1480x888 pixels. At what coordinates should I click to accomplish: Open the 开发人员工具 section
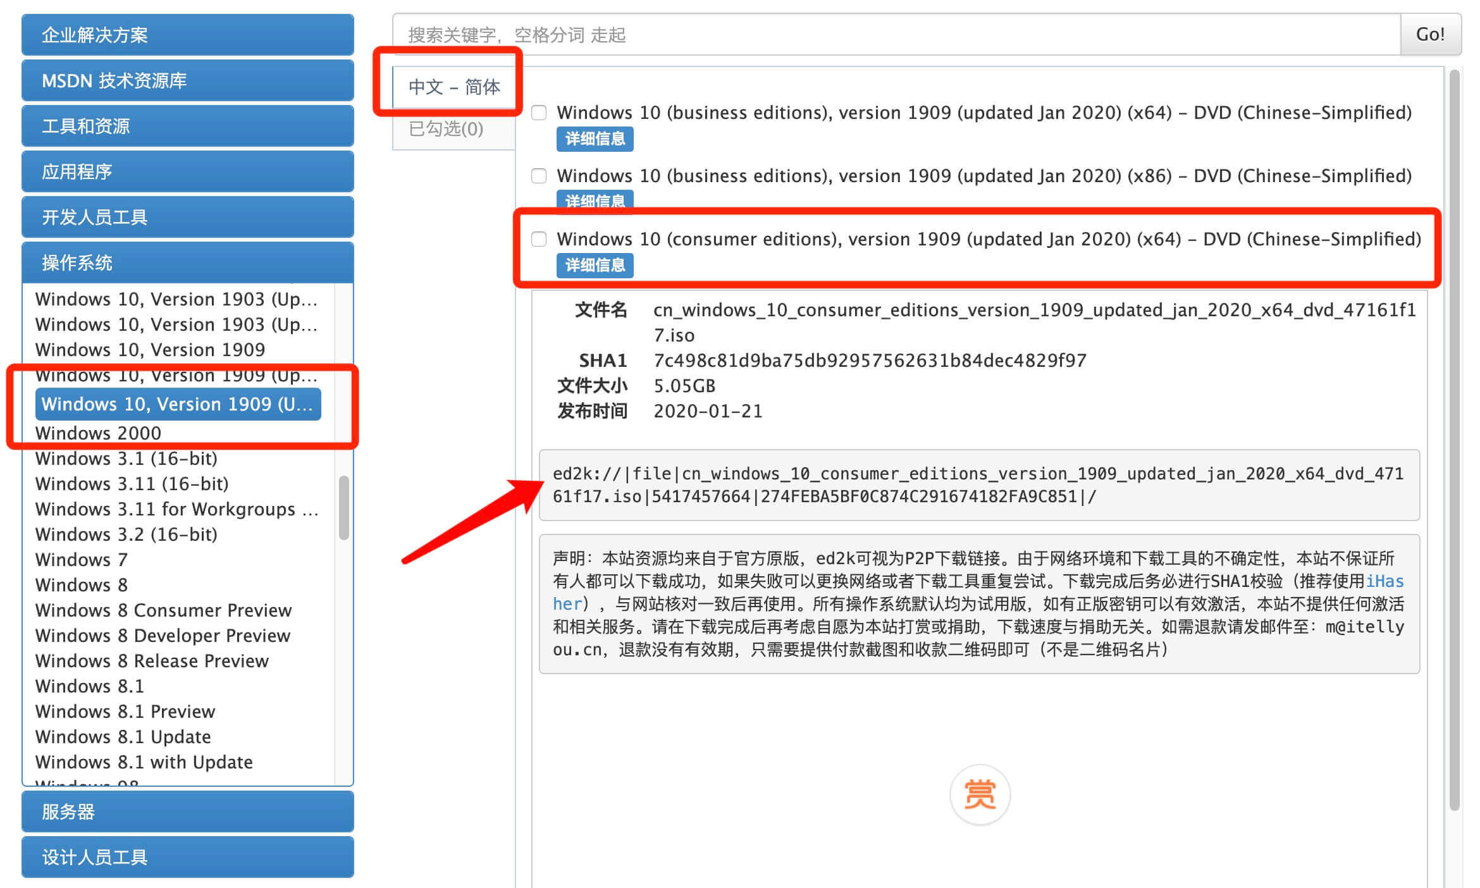pos(187,217)
